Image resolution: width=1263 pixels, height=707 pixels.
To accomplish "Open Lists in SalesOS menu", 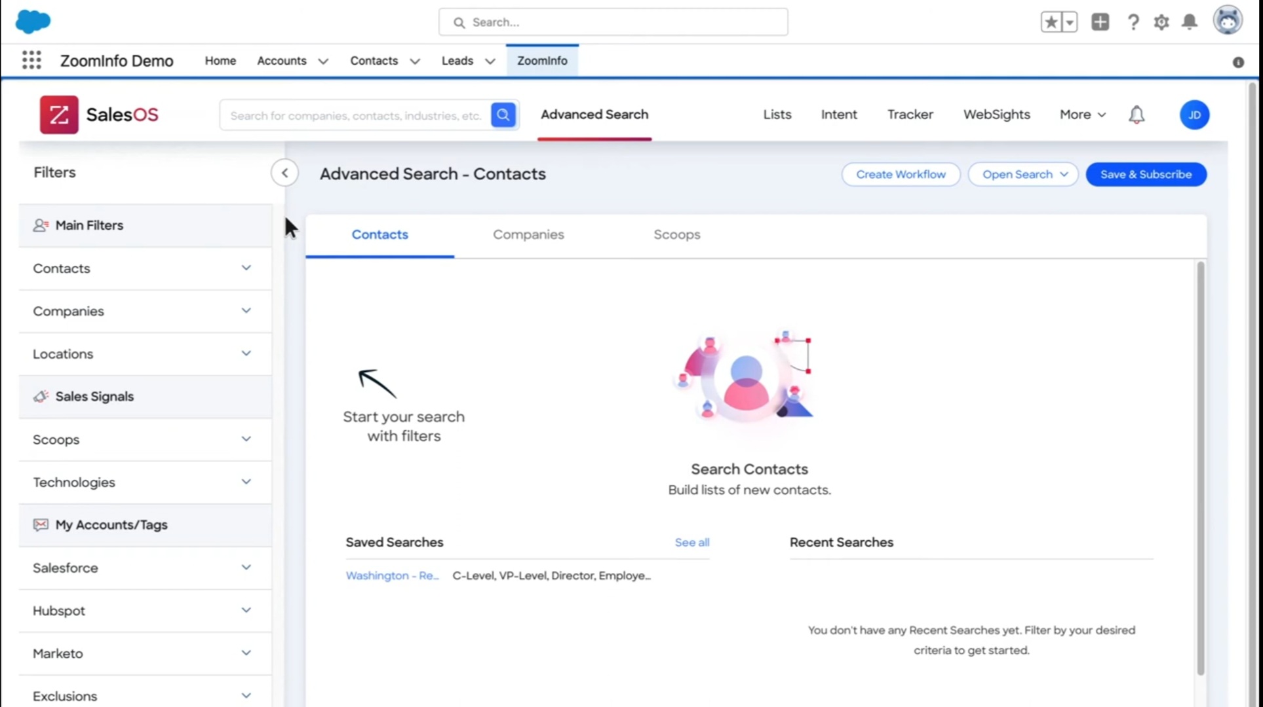I will [777, 115].
